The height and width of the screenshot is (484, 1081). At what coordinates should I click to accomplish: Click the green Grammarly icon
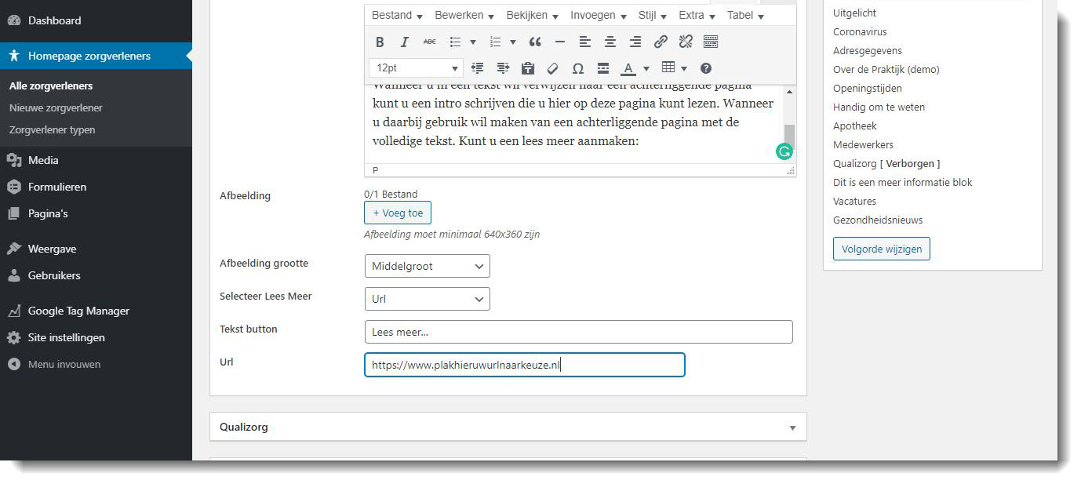click(784, 152)
